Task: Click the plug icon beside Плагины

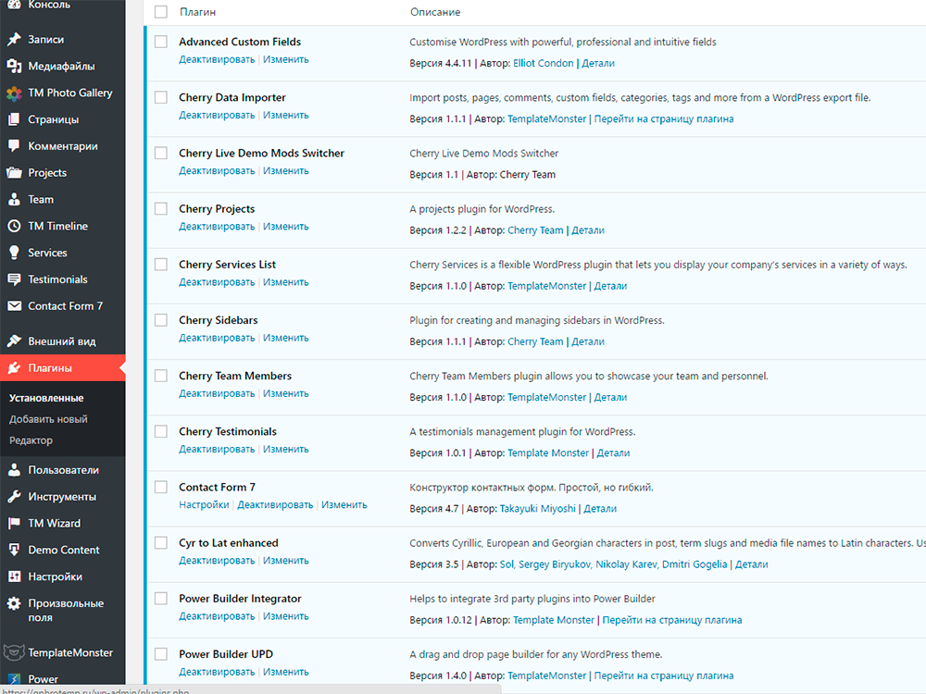Action: pos(14,367)
